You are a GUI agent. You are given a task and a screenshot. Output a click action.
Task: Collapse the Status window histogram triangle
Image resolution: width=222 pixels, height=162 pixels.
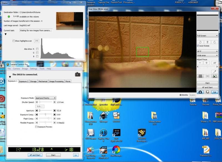point(6,34)
